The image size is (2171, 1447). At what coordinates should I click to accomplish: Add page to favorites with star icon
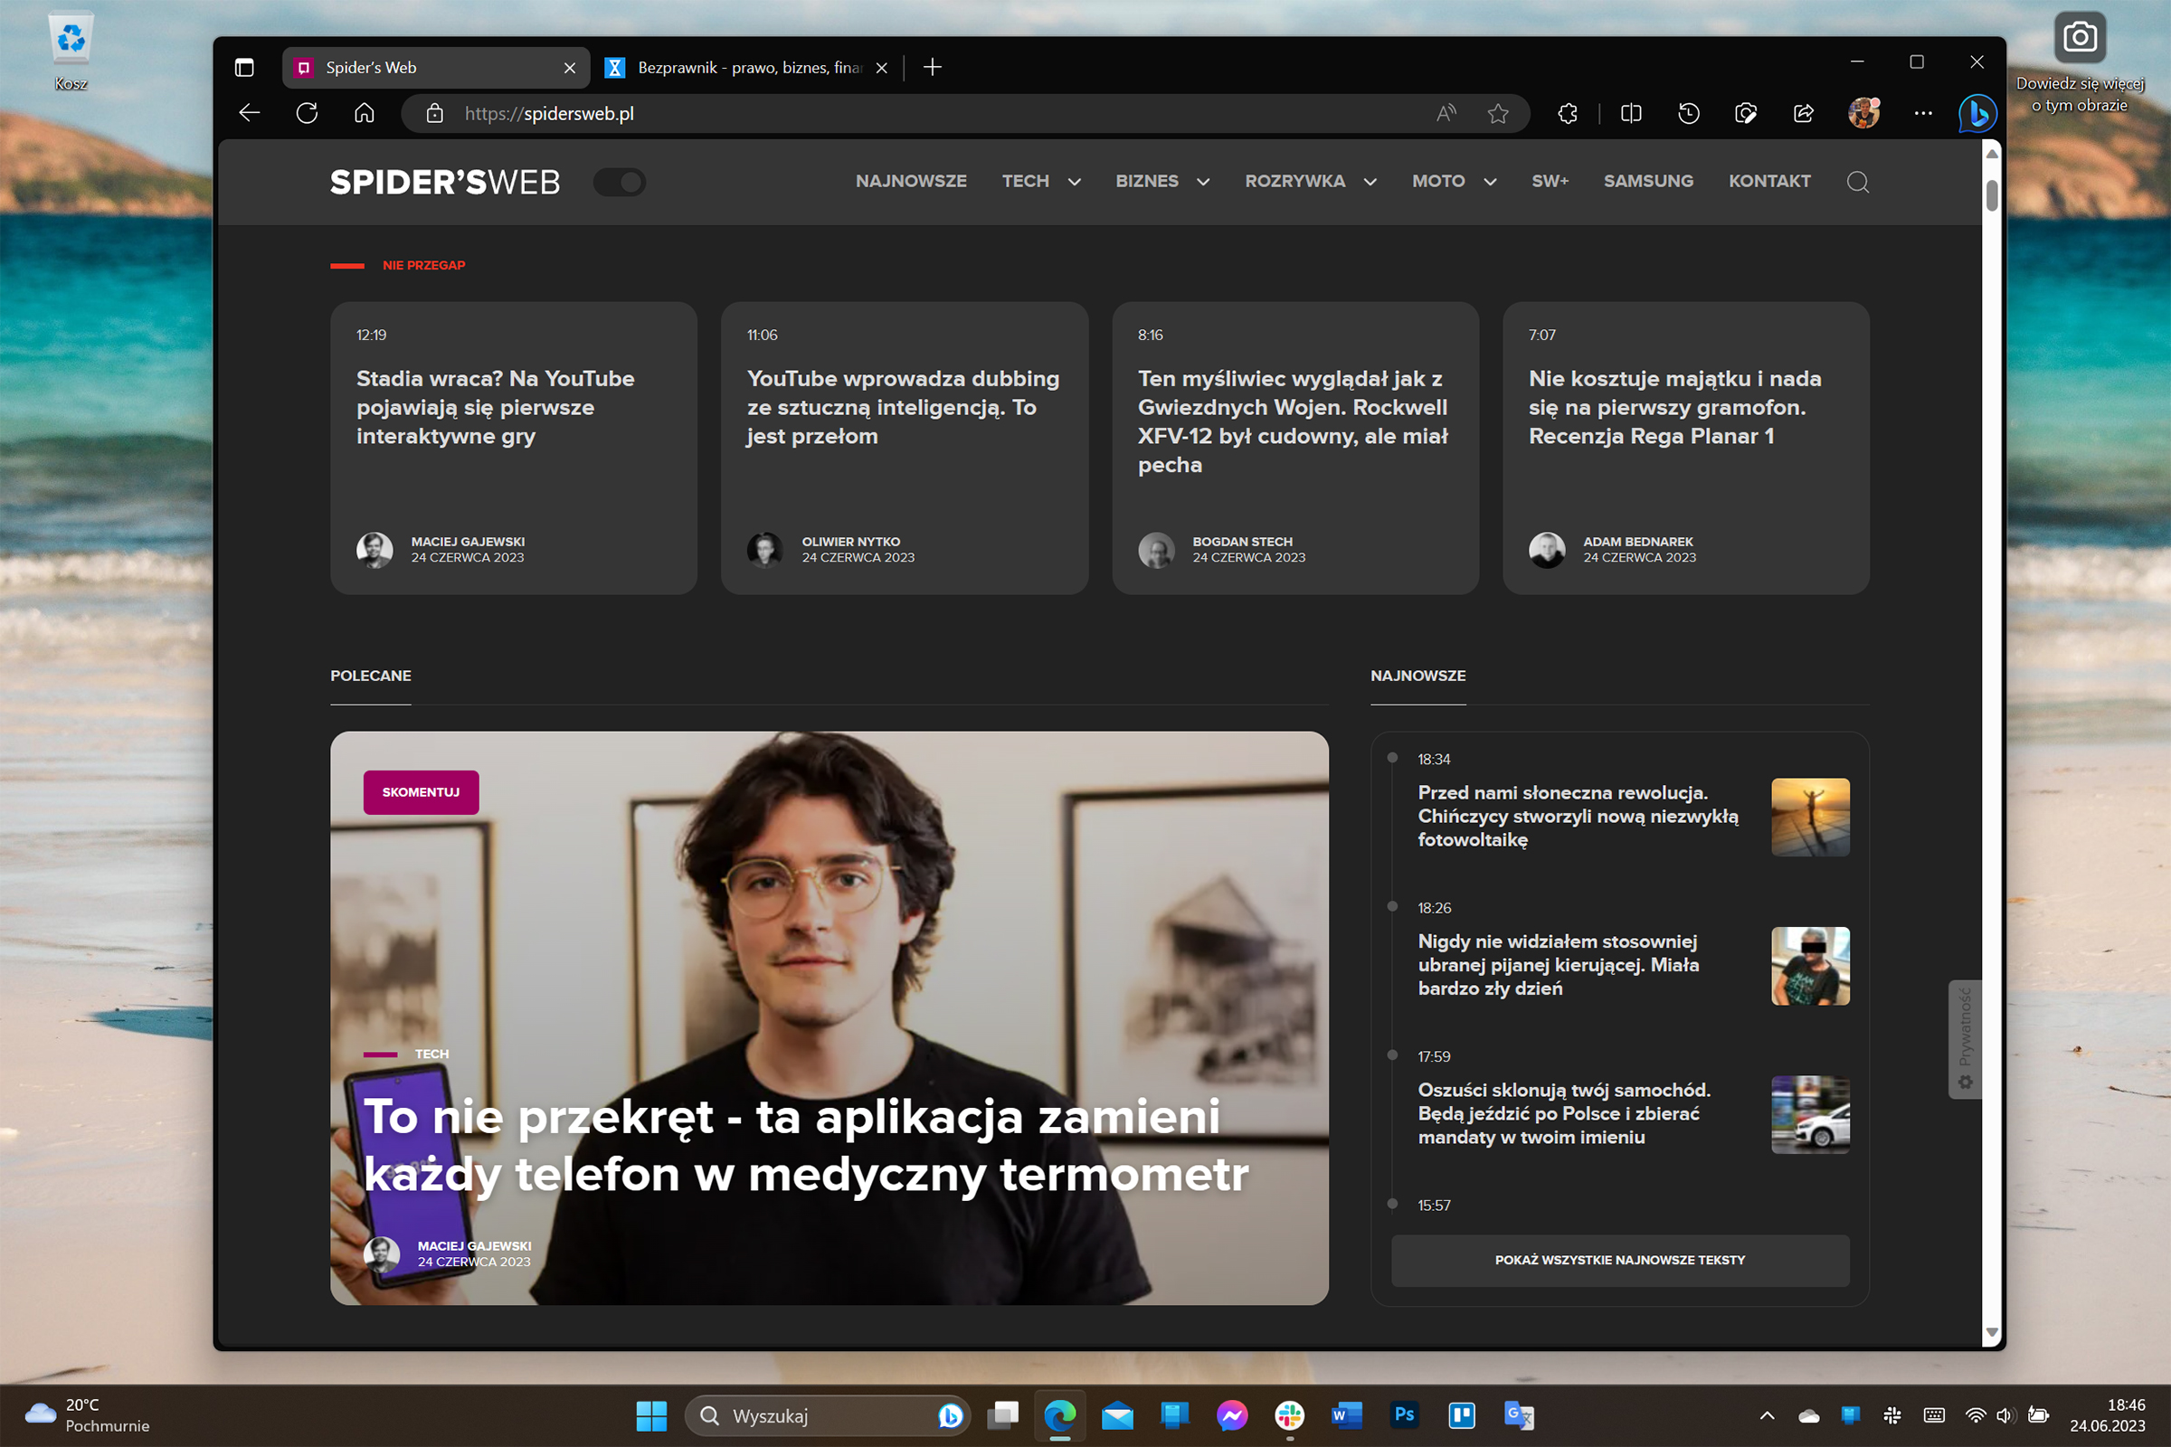[x=1498, y=114]
